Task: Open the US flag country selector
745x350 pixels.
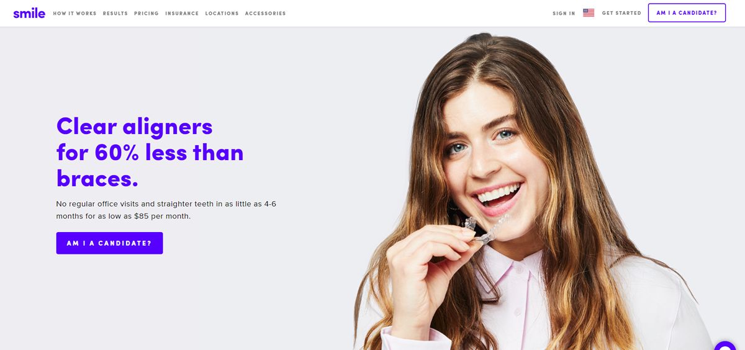Action: (x=589, y=13)
